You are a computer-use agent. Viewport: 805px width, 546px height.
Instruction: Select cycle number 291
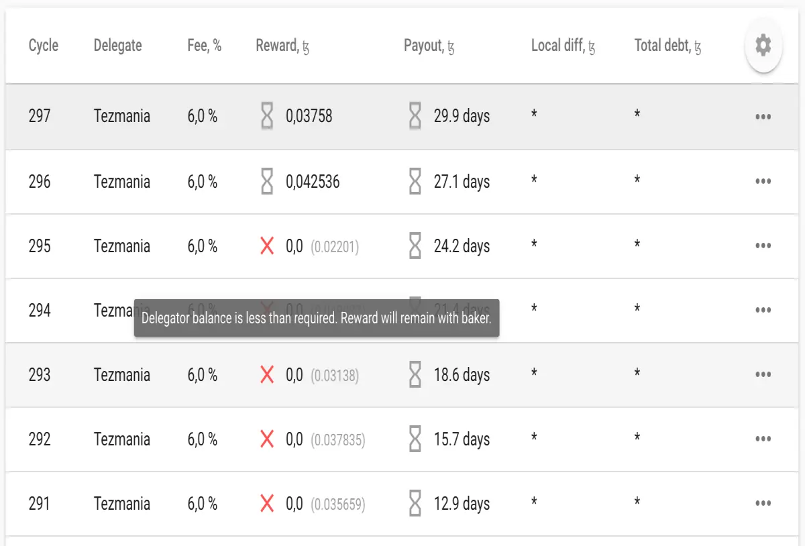point(40,504)
